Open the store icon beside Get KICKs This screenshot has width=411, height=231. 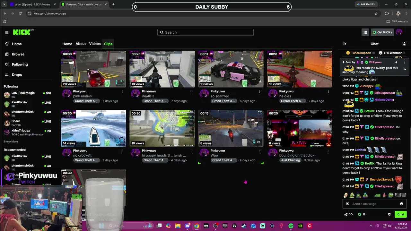coord(365,32)
